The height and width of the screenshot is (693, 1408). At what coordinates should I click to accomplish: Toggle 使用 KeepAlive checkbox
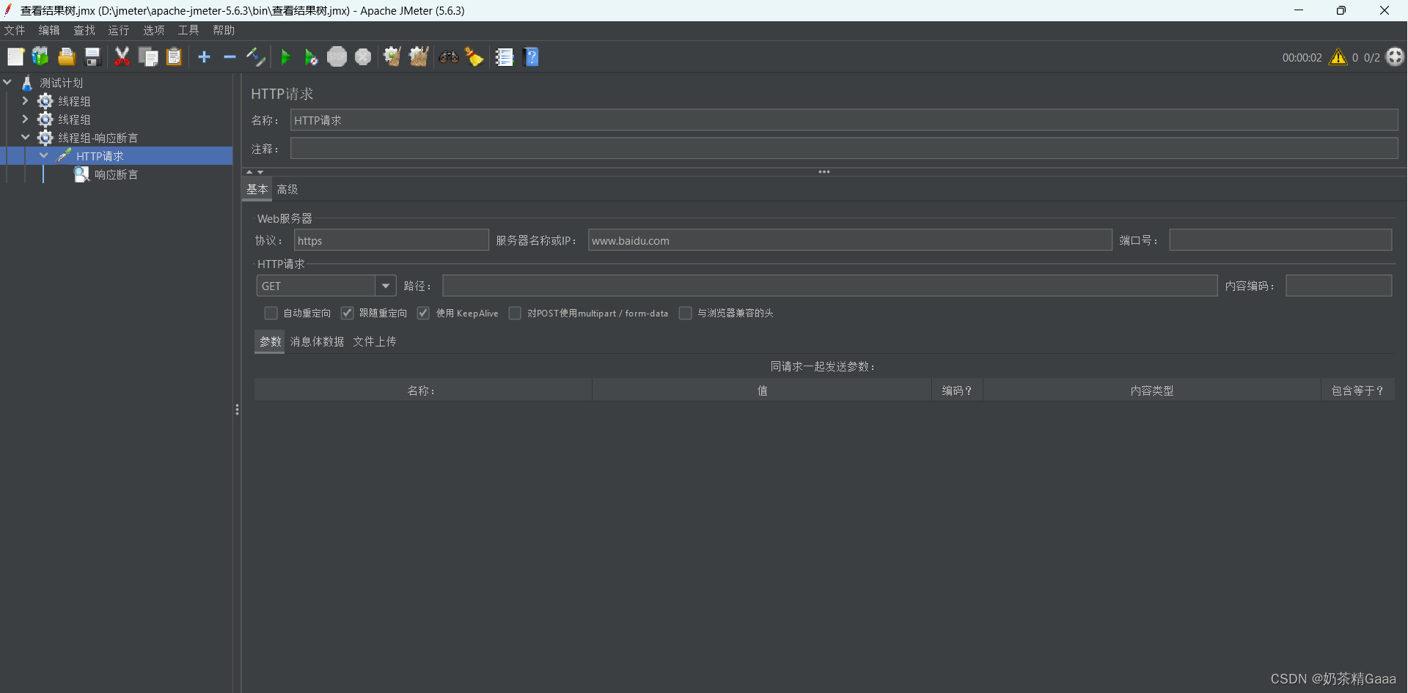pyautogui.click(x=423, y=314)
